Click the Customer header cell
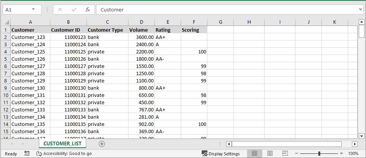The image size is (366, 158). [x=30, y=30]
